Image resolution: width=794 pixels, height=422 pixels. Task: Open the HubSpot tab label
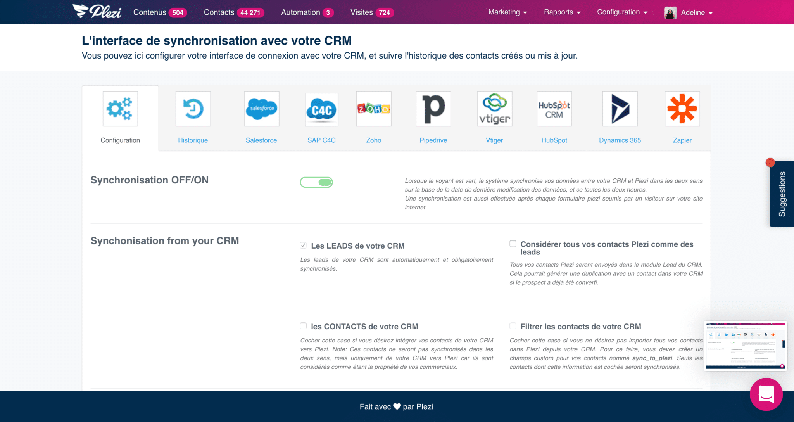coord(554,140)
